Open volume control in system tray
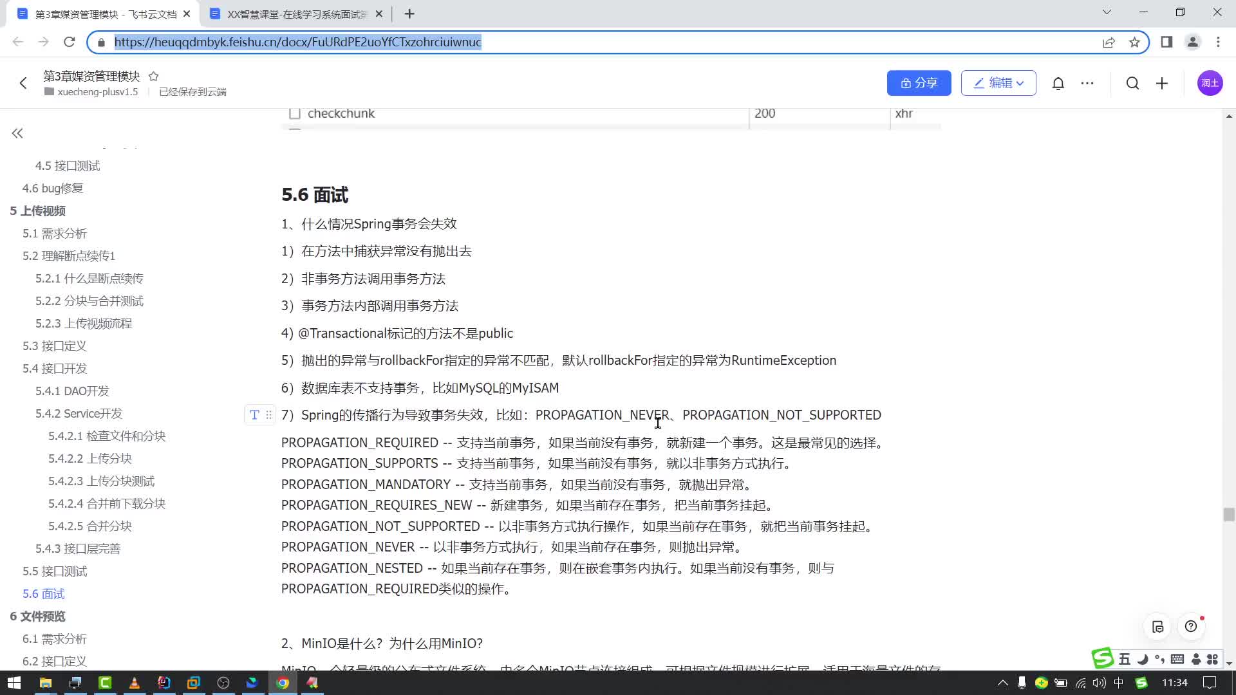The height and width of the screenshot is (695, 1236). [1099, 683]
